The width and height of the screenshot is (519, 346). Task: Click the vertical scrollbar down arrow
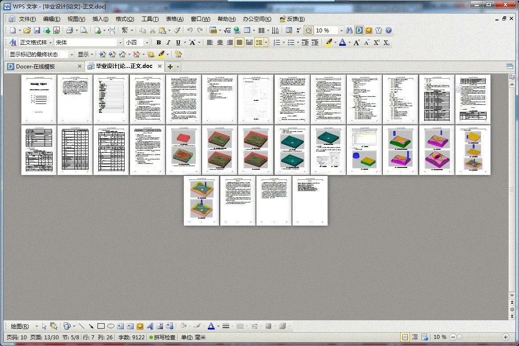512,295
